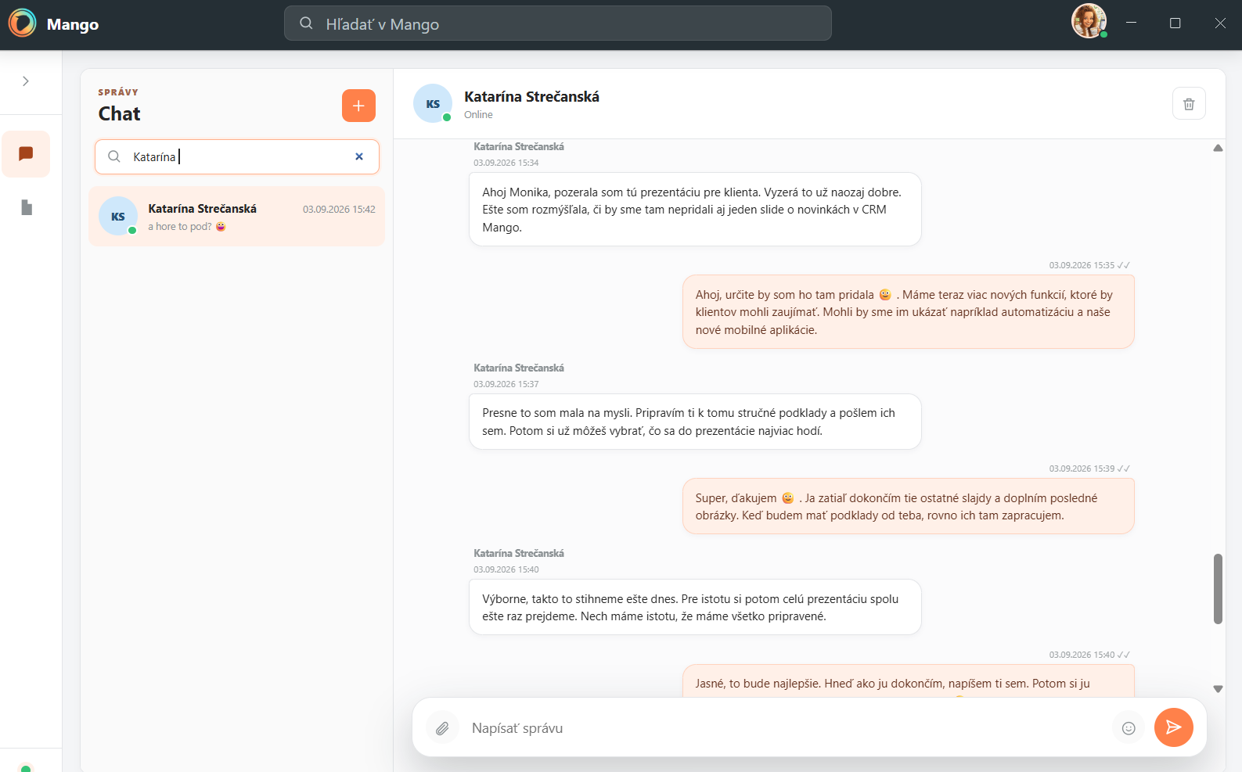Image resolution: width=1242 pixels, height=772 pixels.
Task: Select Katarína Strečanská conversation in list
Action: click(236, 217)
